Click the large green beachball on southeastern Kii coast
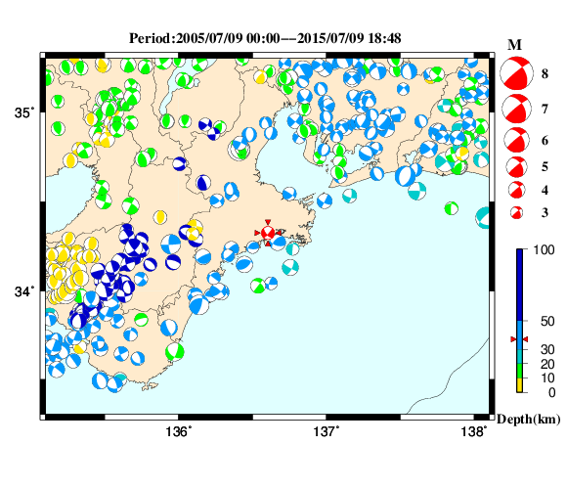The width and height of the screenshot is (567, 489). pyautogui.click(x=175, y=351)
